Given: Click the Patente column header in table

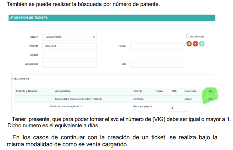Looking at the screenshot, I should (x=138, y=91).
